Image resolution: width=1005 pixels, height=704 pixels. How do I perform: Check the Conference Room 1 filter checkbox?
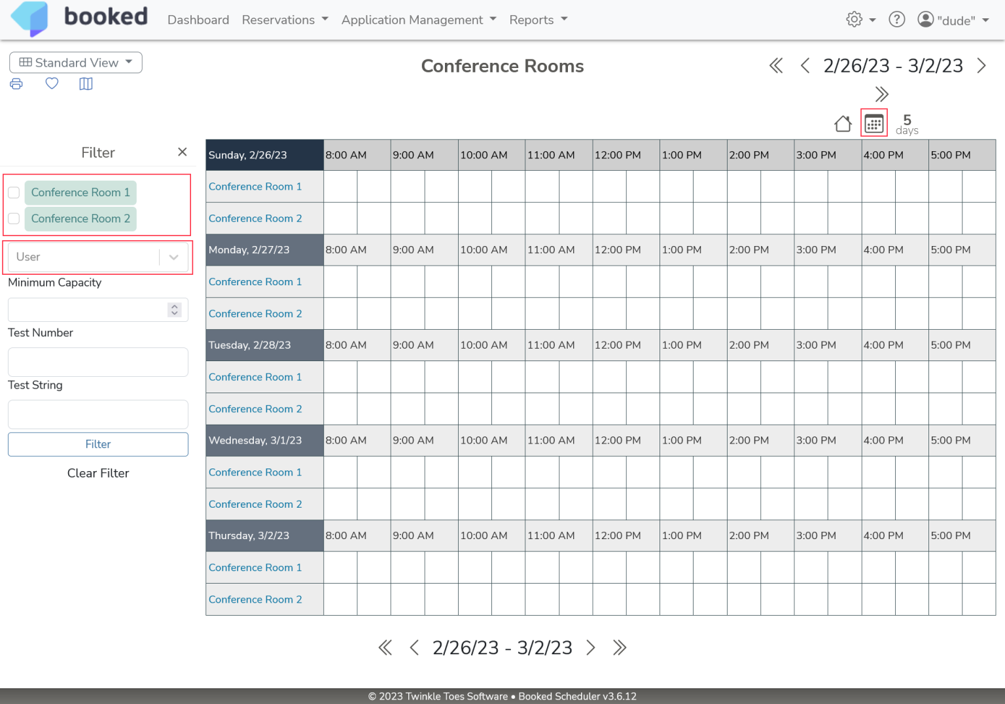click(14, 192)
